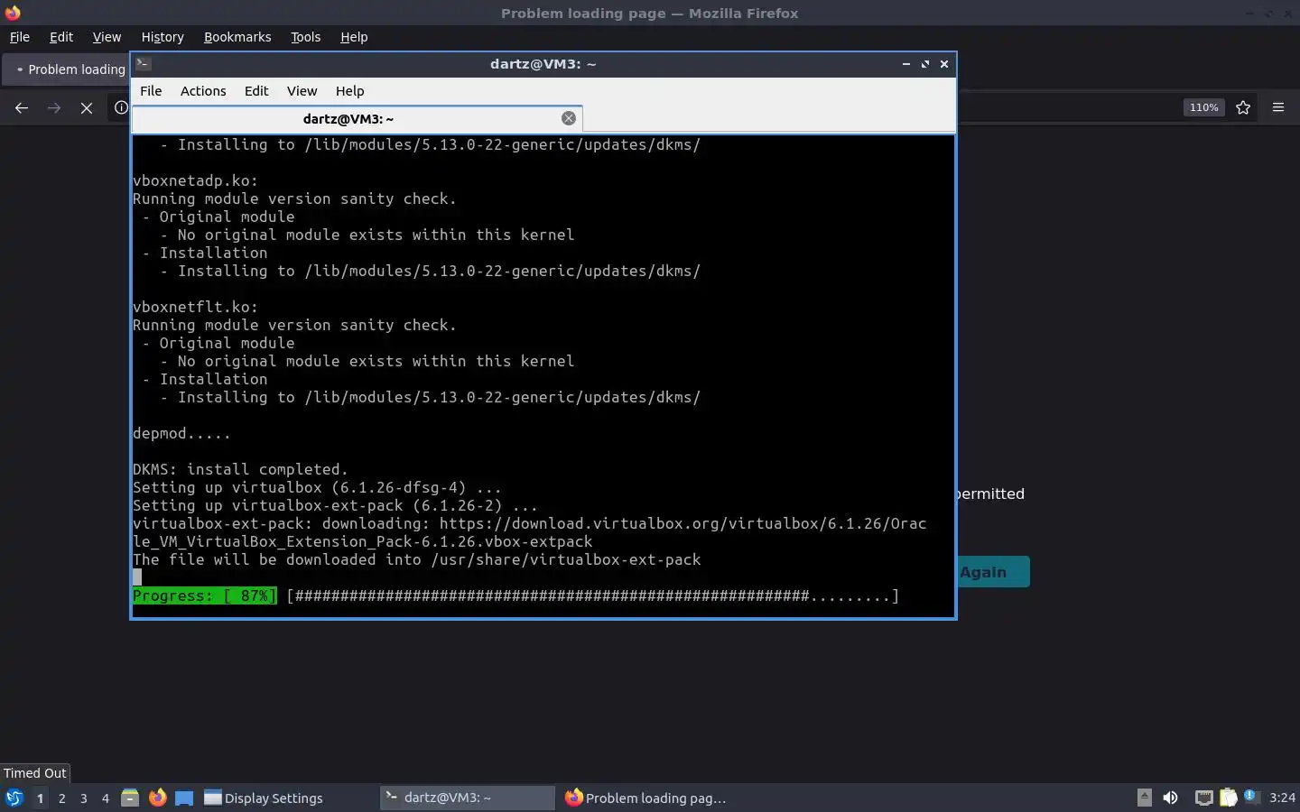Switch to workspace 2 in the pager

point(61,798)
